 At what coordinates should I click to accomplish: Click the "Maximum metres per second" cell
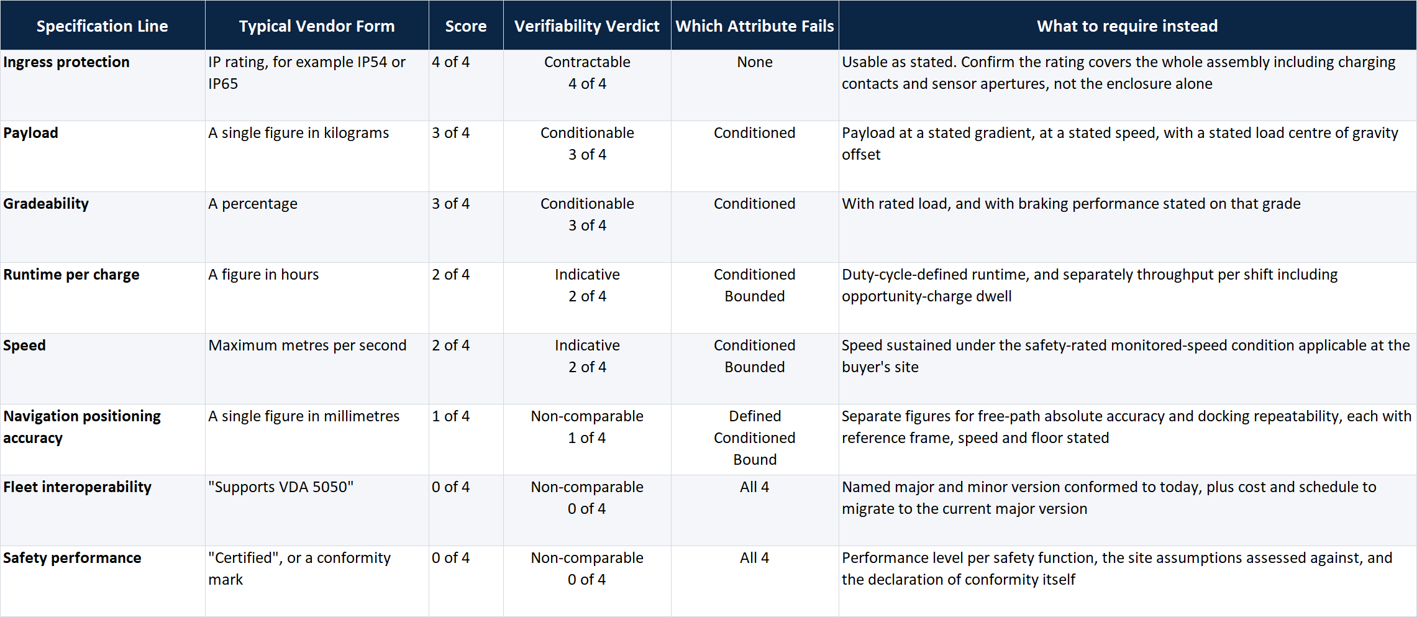(317, 368)
